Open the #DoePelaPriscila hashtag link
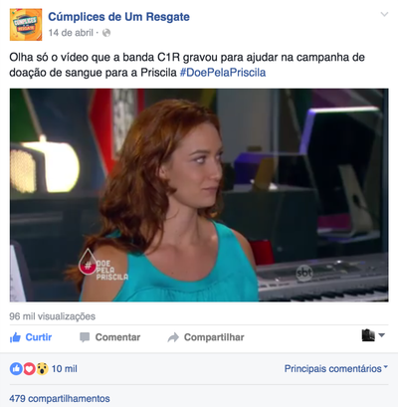This screenshot has width=398, height=407. 223,73
